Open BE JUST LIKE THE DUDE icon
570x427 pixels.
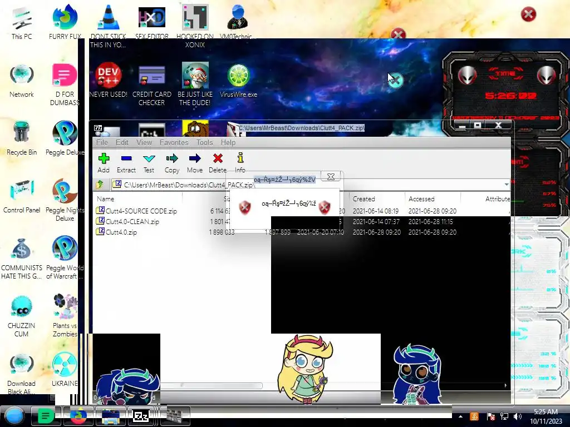[x=195, y=85]
